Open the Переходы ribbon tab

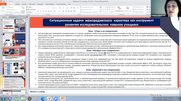coord(32,4)
